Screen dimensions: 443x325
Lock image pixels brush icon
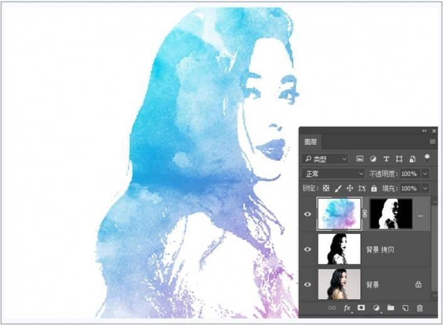pos(338,188)
